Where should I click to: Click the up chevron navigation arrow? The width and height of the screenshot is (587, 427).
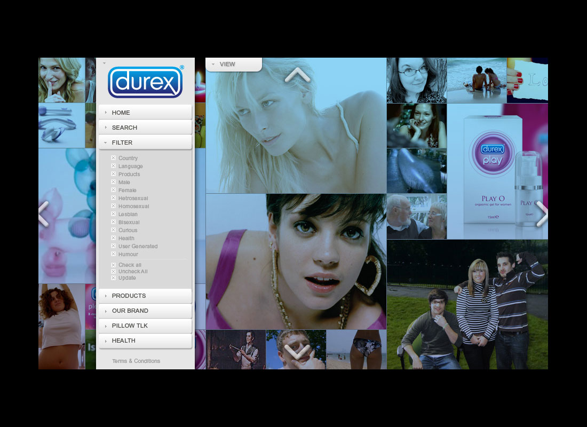tap(297, 75)
